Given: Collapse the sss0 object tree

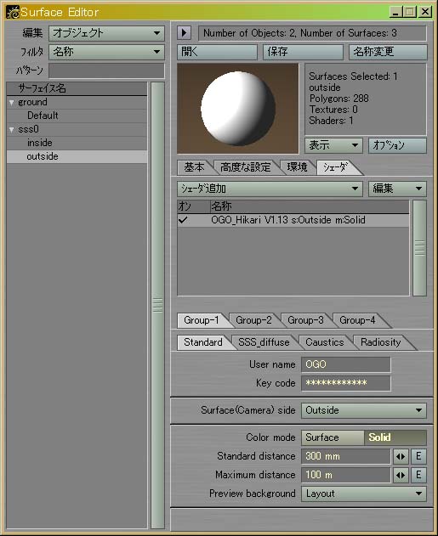Looking at the screenshot, I should point(12,130).
